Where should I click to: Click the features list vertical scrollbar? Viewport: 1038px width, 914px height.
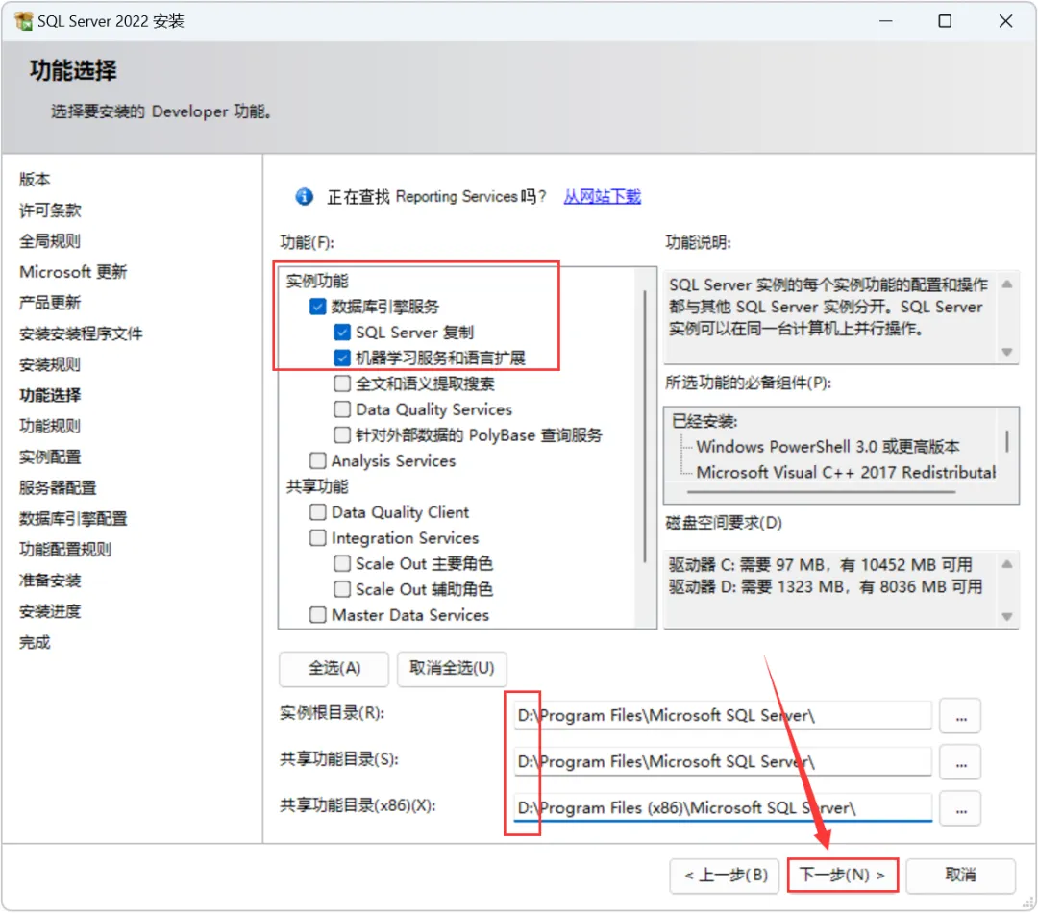pos(646,427)
